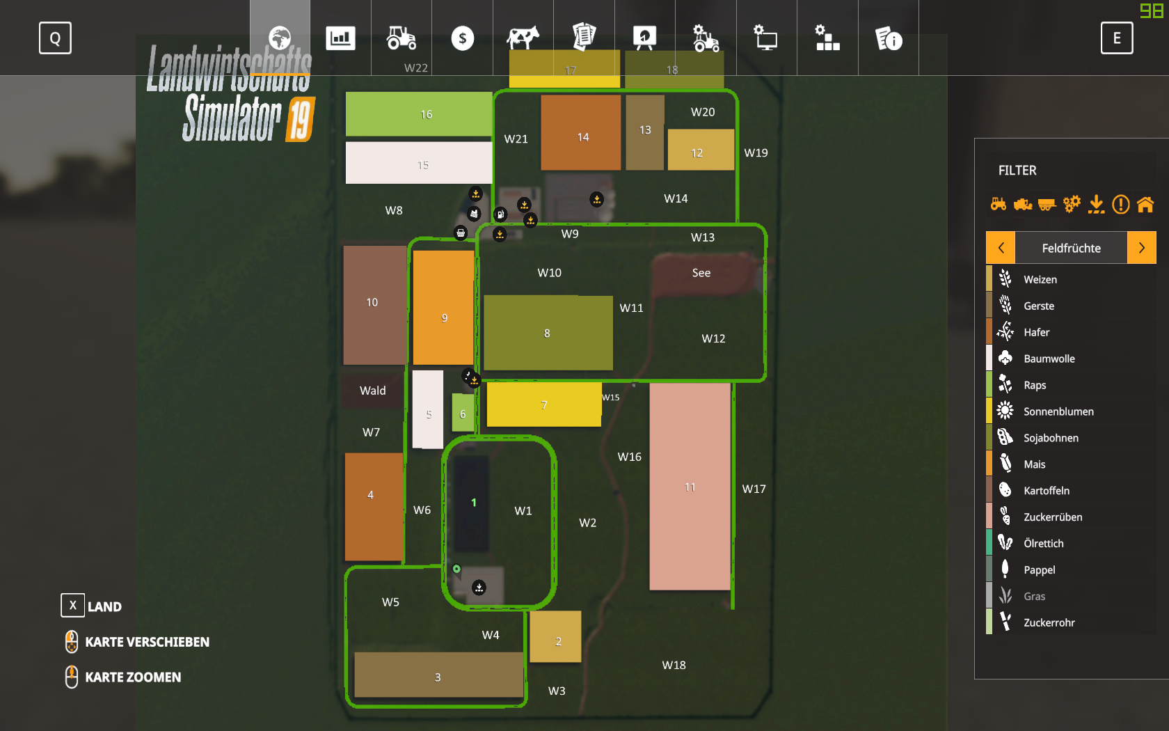The image size is (1169, 731).
Task: Select the orange field 9 on map
Action: point(444,308)
